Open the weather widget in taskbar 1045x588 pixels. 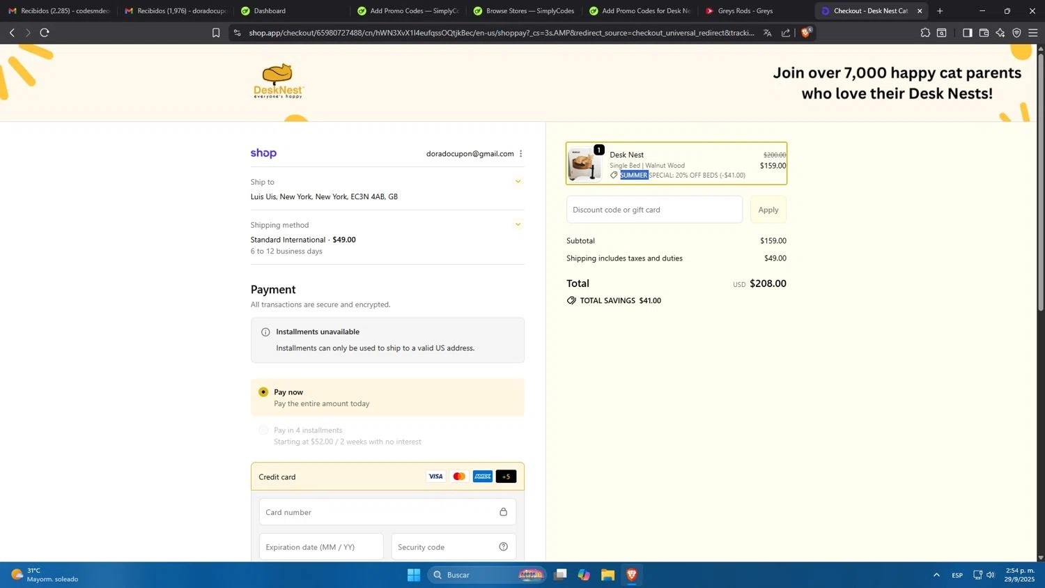45,575
